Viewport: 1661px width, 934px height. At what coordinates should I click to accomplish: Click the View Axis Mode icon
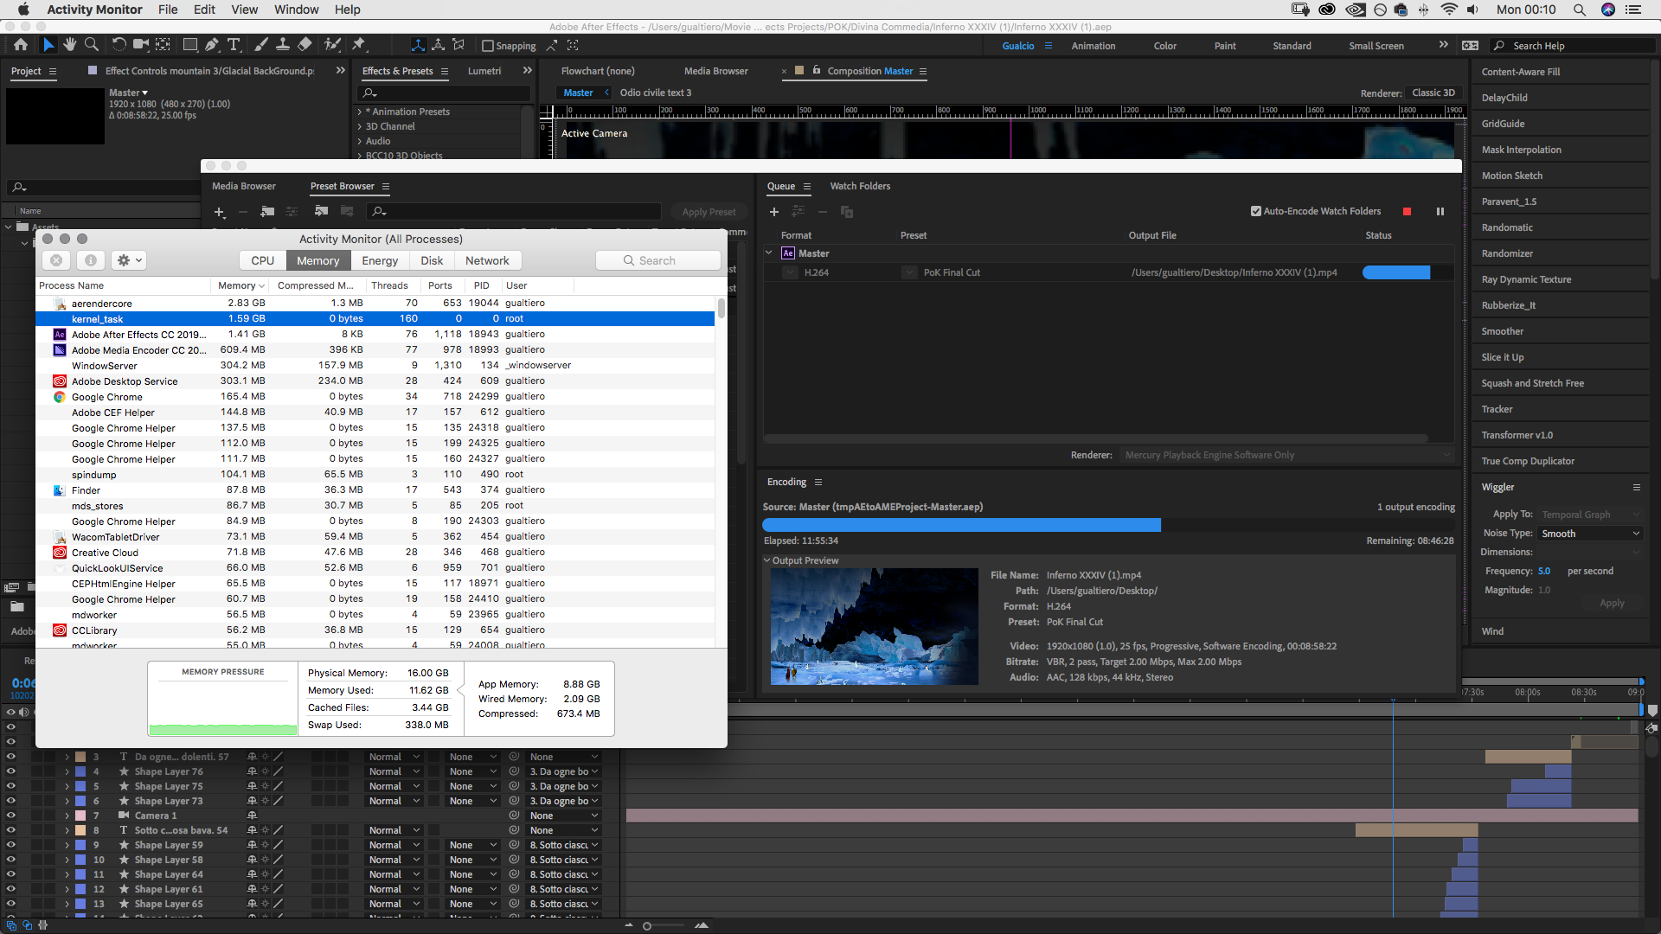tap(459, 45)
